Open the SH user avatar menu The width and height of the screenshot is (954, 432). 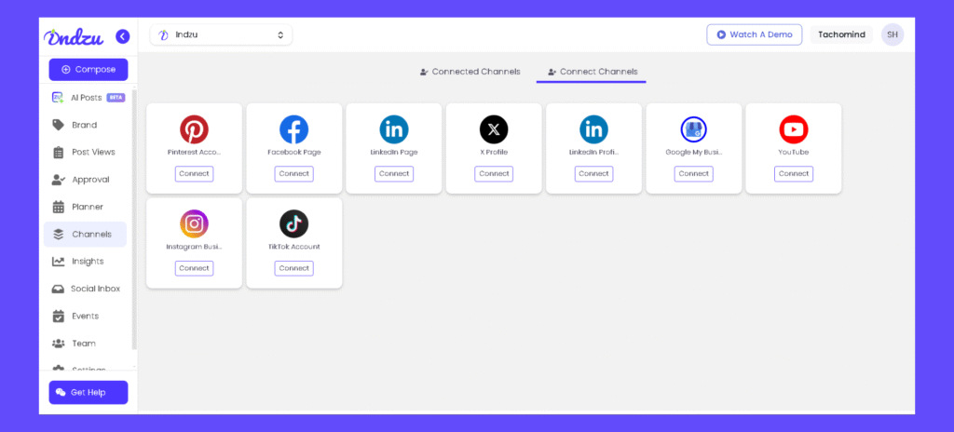pos(892,34)
